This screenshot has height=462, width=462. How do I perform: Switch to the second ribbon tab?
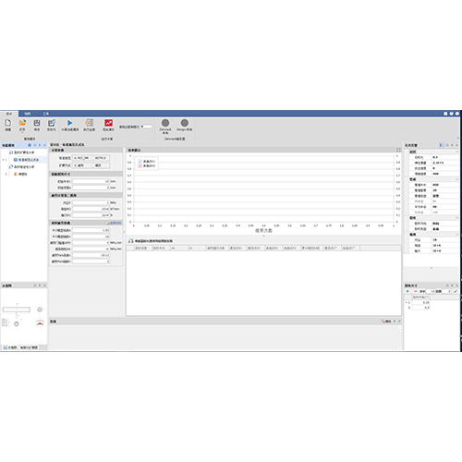[x=28, y=114]
